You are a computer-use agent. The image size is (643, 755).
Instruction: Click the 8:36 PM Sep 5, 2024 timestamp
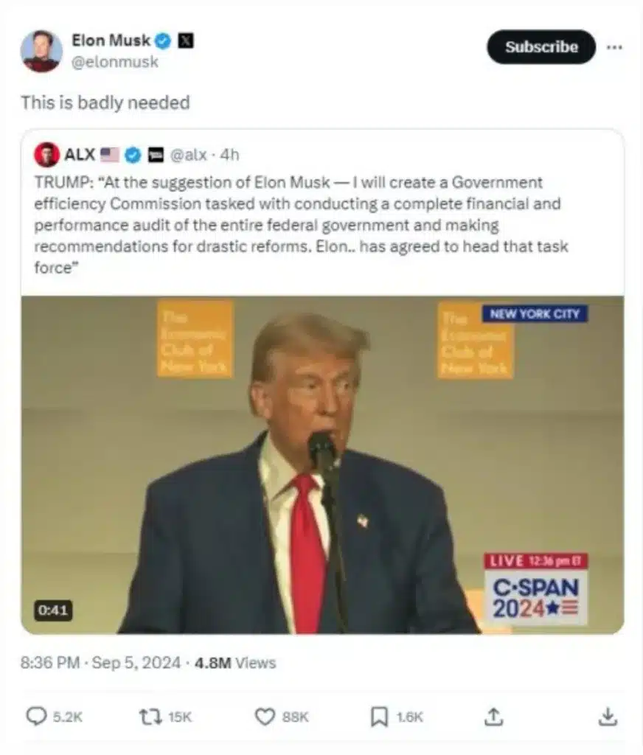click(100, 663)
